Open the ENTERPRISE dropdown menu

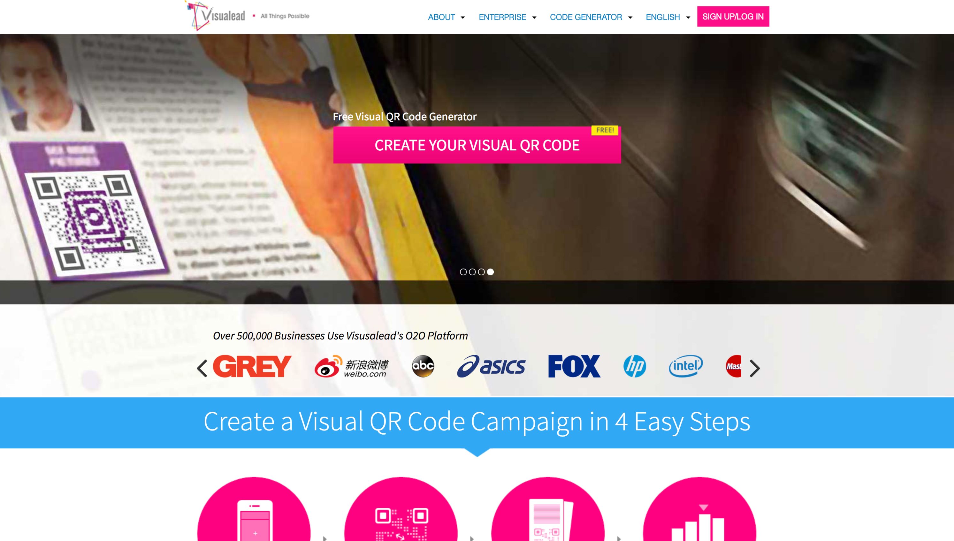tap(508, 17)
